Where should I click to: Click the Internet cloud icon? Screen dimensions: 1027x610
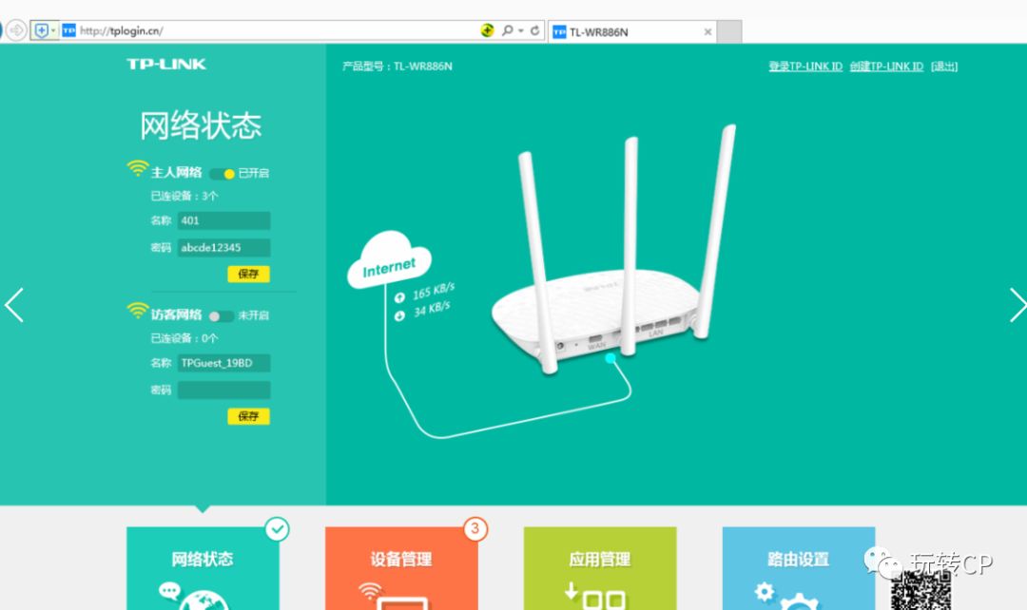point(389,259)
